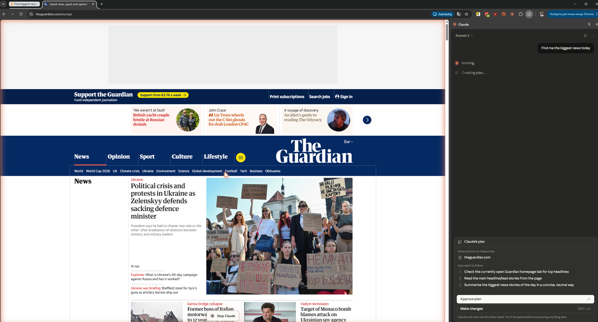Open the Vadym Iermolaiev portrait thumbnail
This screenshot has width=598, height=322.
coord(270,312)
